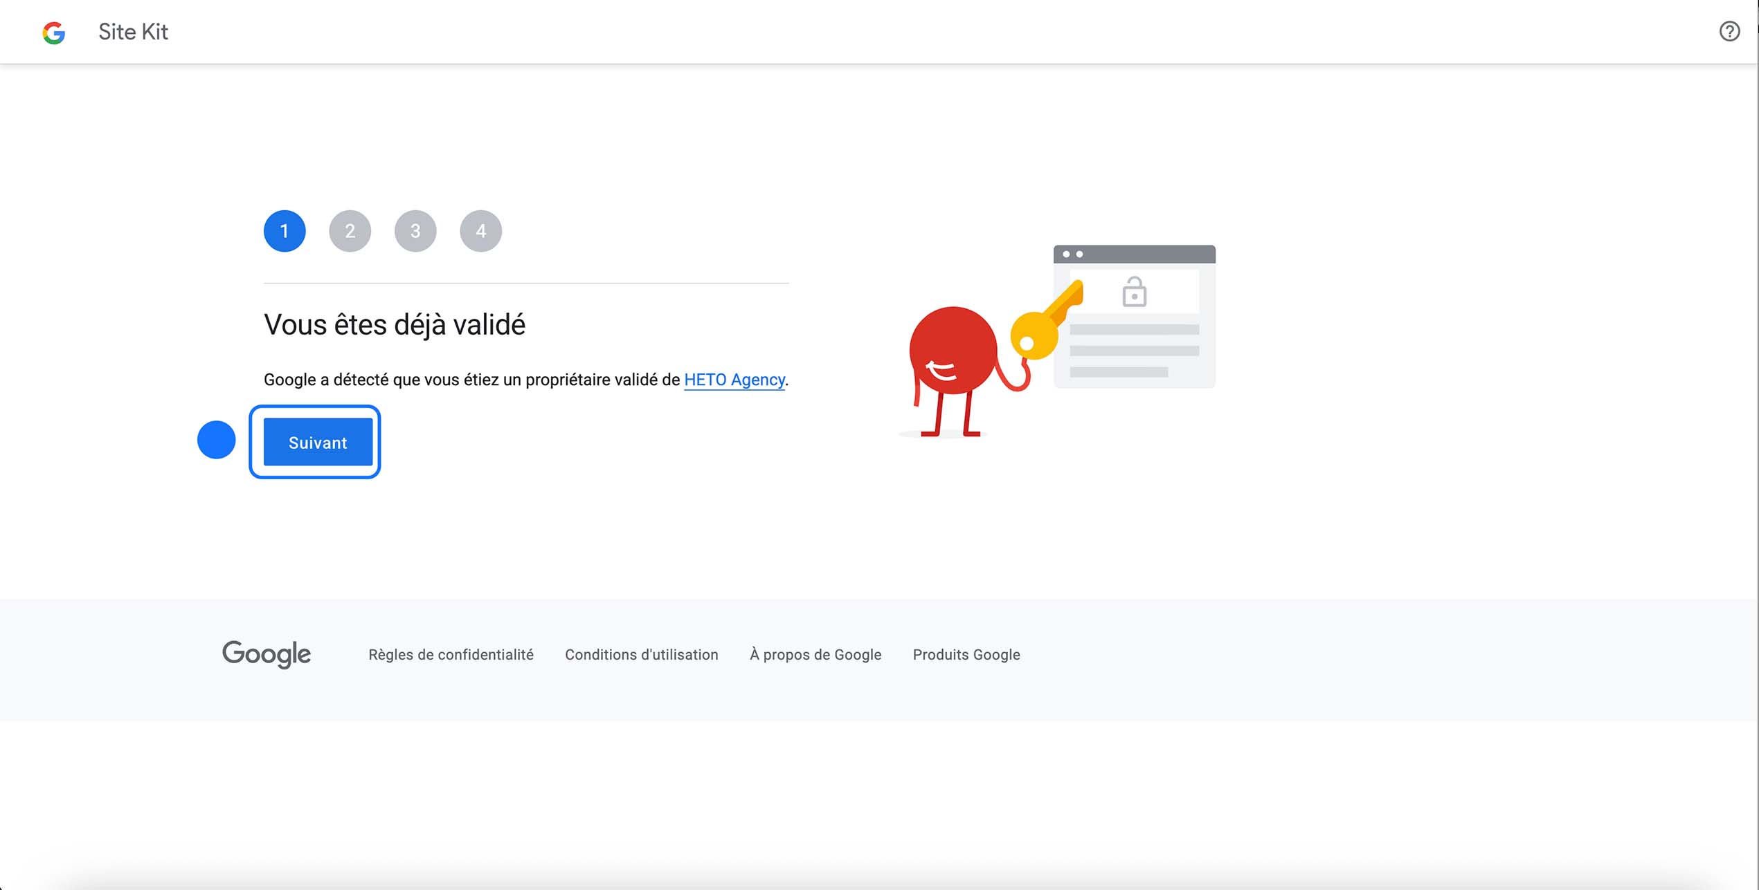
Task: Select step 3 in the progress indicator
Action: pos(415,231)
